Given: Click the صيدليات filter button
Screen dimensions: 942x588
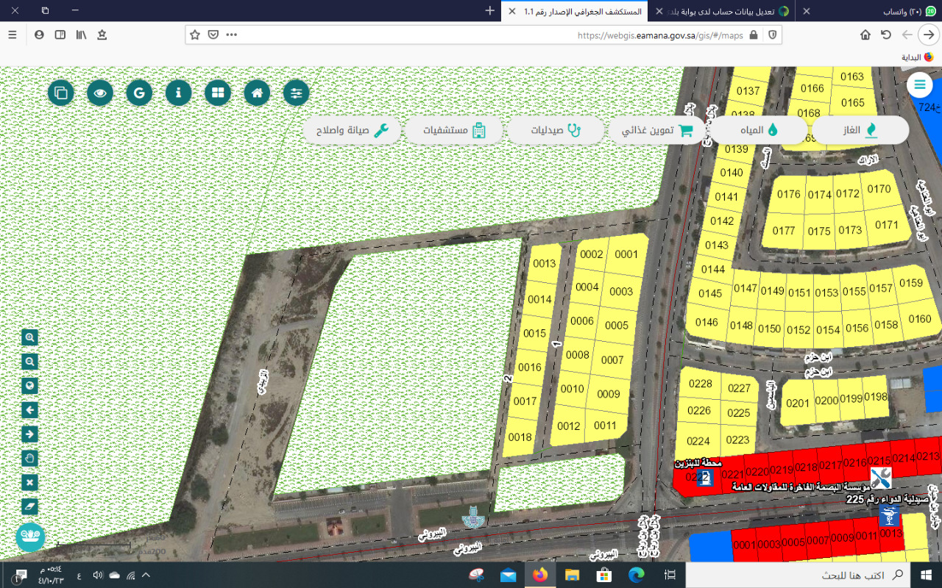Looking at the screenshot, I should pyautogui.click(x=556, y=130).
